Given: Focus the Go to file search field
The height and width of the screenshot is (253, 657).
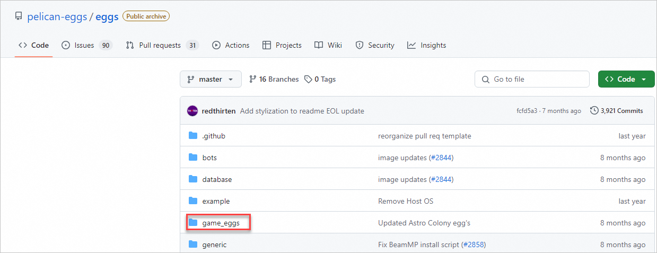Looking at the screenshot, I should 532,79.
